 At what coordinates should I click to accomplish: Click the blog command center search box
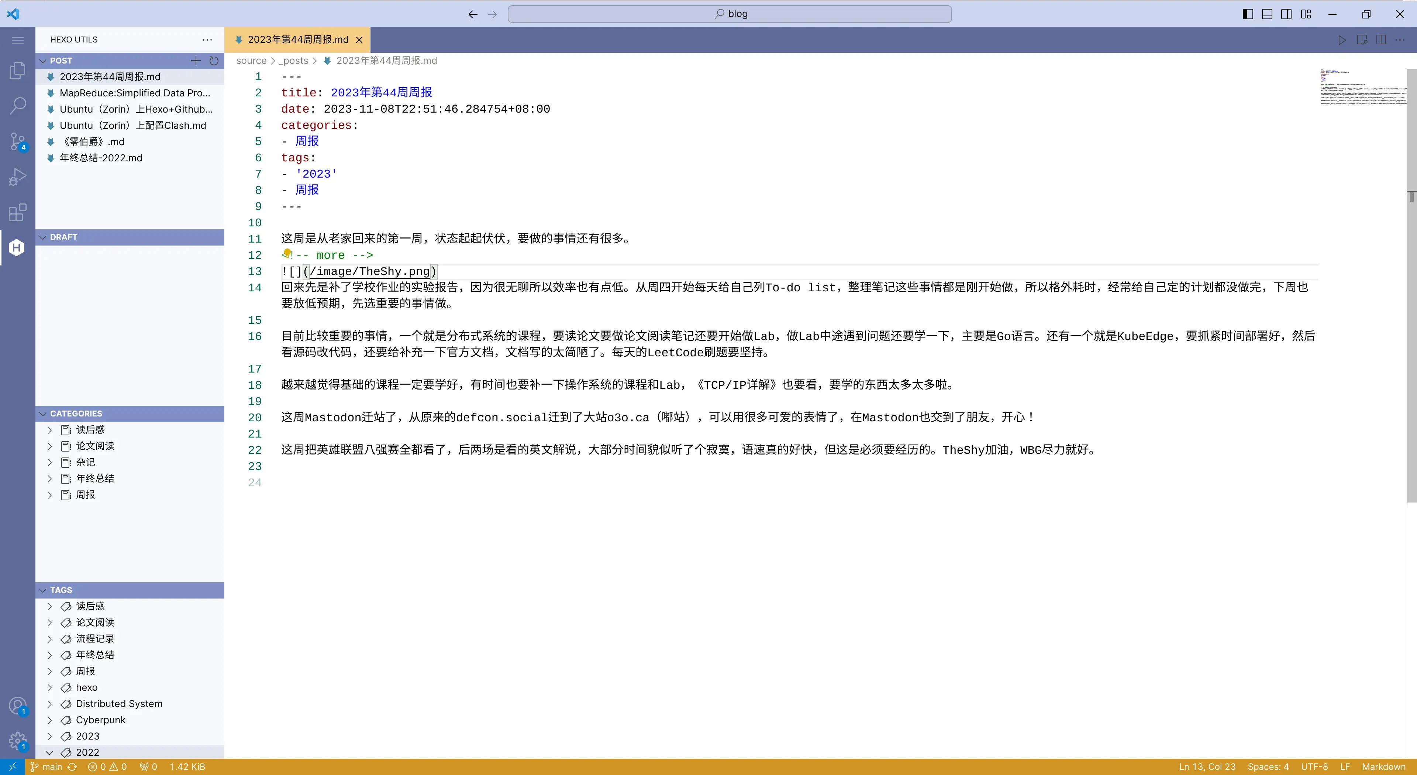point(730,14)
